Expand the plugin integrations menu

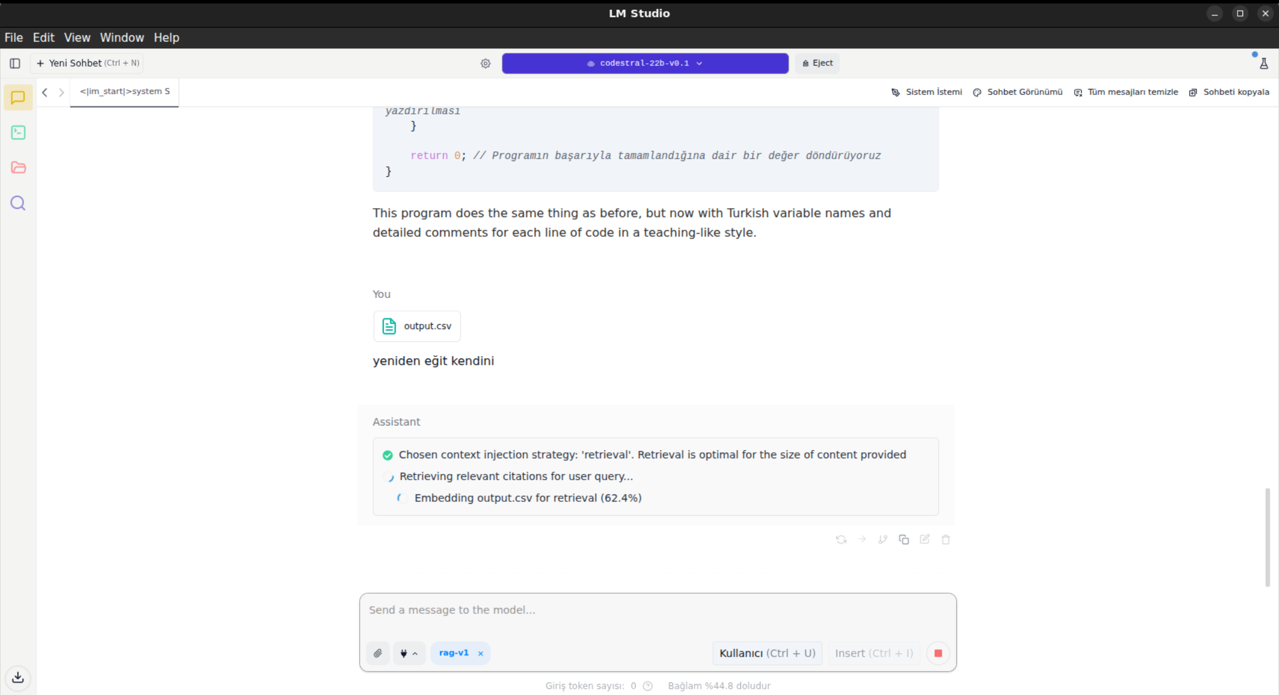pyautogui.click(x=409, y=653)
